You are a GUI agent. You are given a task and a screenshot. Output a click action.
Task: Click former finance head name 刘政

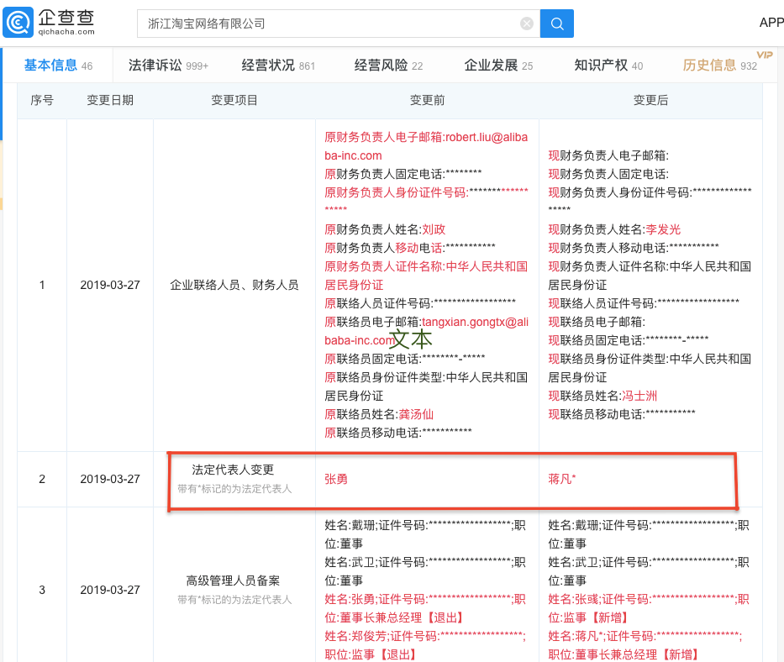tap(434, 229)
